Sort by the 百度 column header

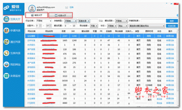pyautogui.click(x=63, y=31)
